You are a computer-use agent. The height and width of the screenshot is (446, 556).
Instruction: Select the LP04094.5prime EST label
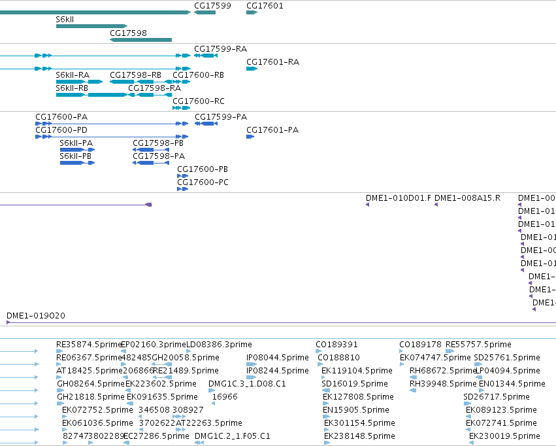coord(508,371)
